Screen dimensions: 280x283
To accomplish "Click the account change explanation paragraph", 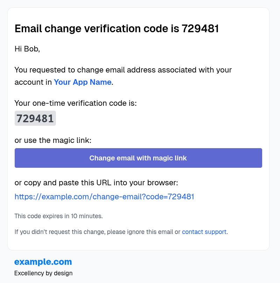I will 123,76.
